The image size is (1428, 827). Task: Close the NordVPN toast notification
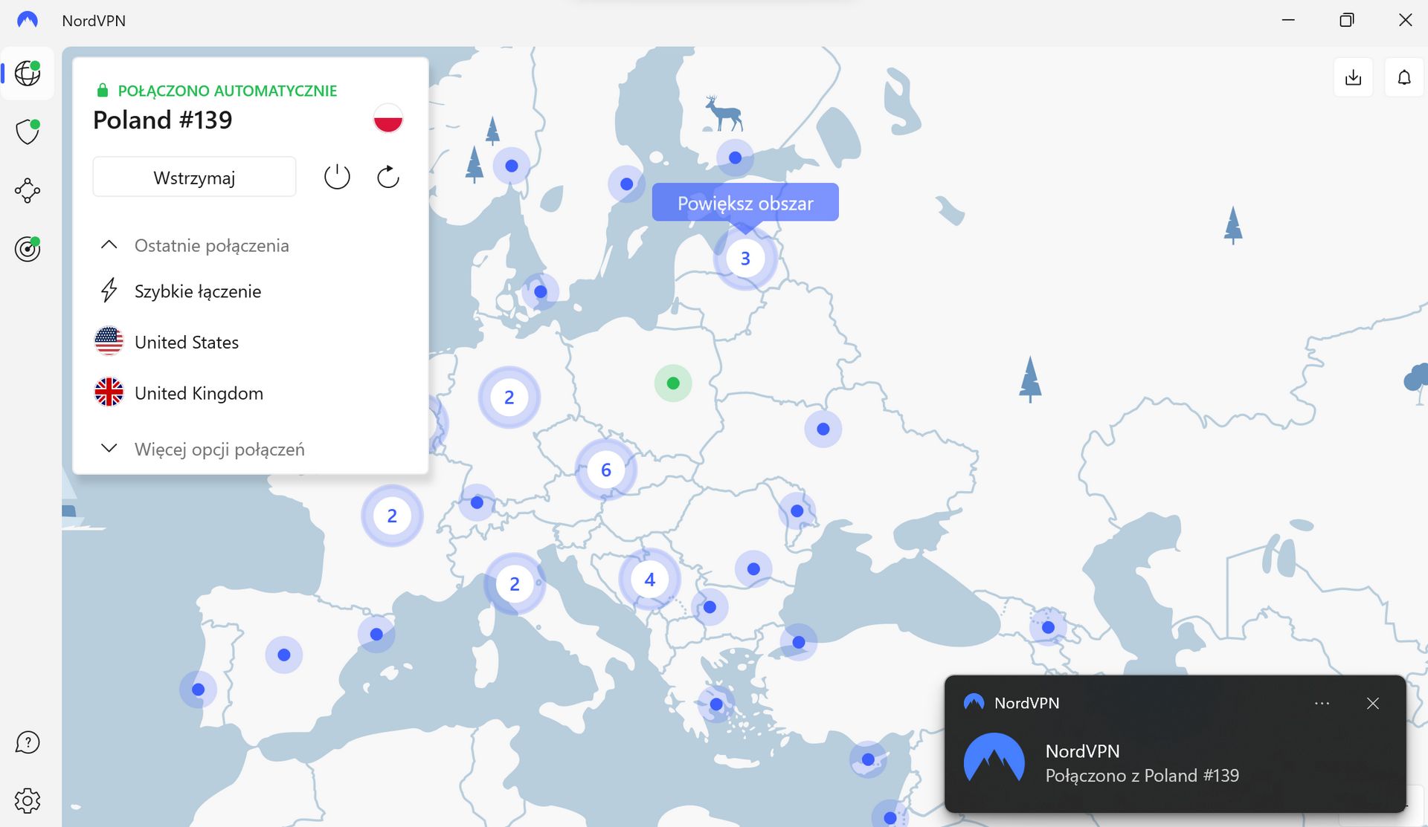pyautogui.click(x=1373, y=703)
